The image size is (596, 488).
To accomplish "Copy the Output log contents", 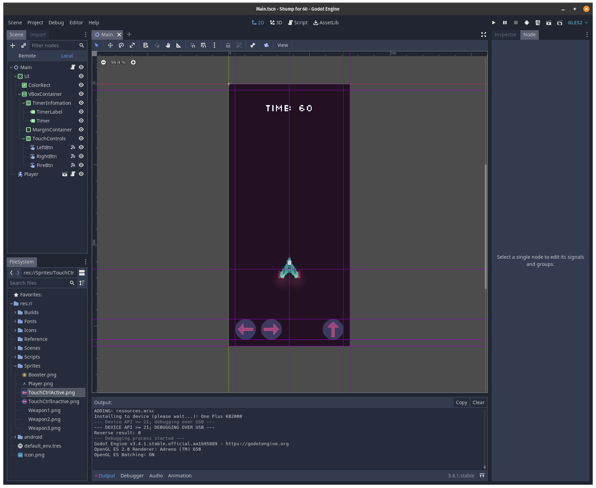I will tap(461, 402).
